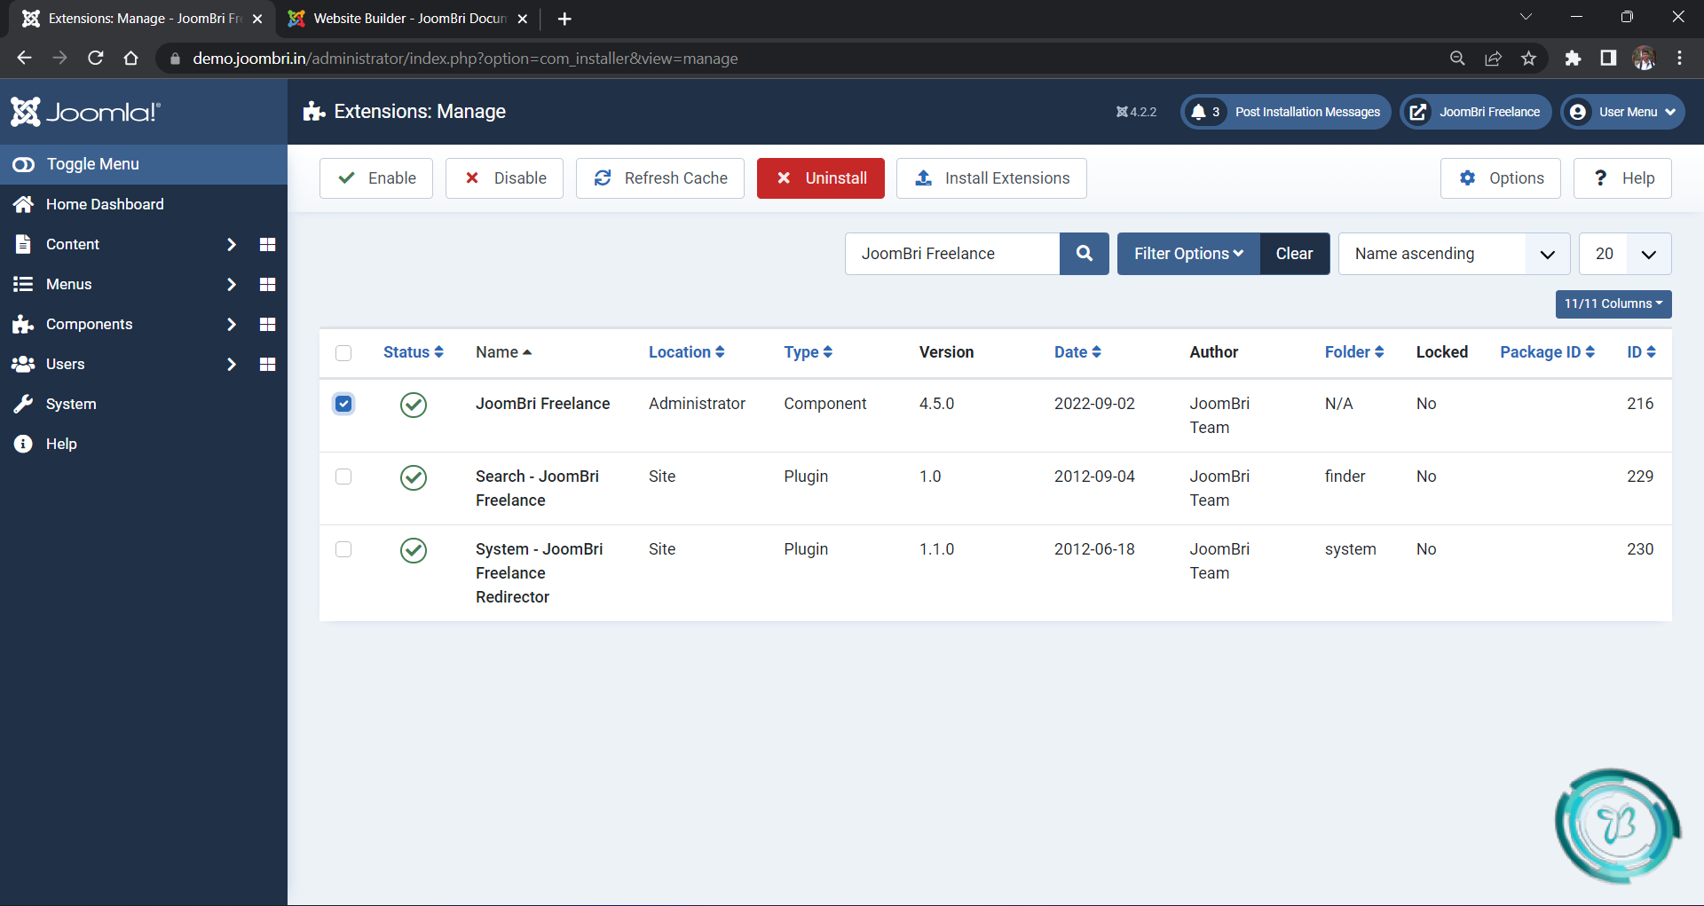Open the Content dashboard grid icon
1704x906 pixels.
click(267, 244)
